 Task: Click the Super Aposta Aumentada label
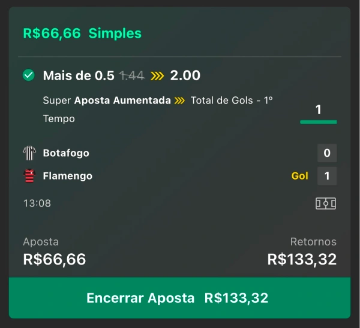(x=107, y=101)
